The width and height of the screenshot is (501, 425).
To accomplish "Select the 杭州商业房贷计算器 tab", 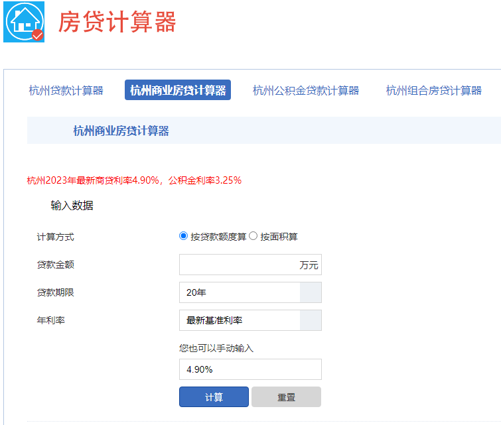I will 178,90.
